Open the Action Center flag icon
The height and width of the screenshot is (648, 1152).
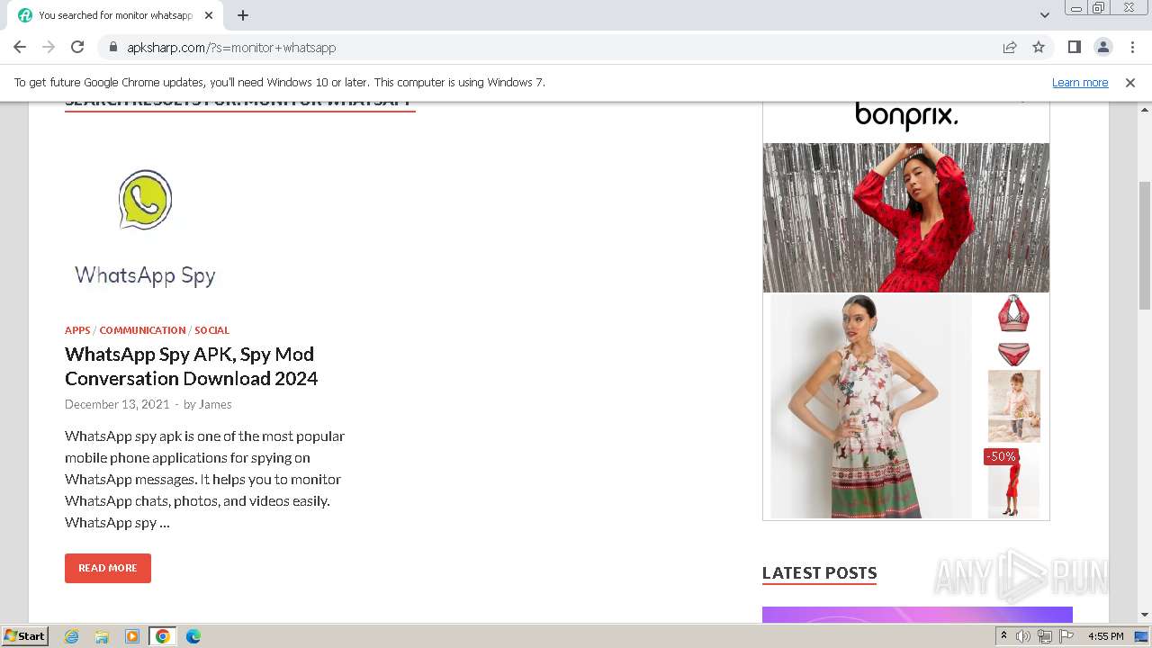tap(1066, 636)
